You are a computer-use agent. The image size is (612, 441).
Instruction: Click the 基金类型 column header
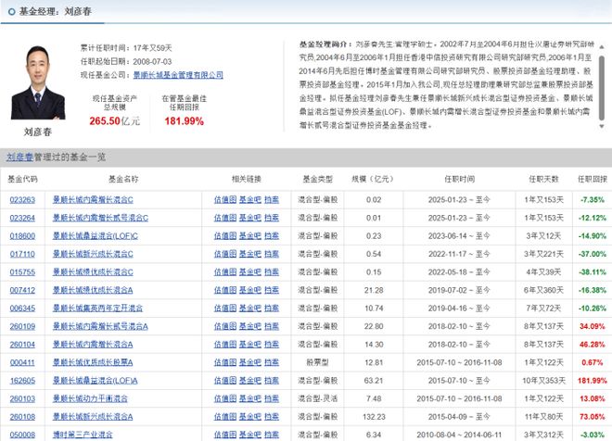coord(318,180)
